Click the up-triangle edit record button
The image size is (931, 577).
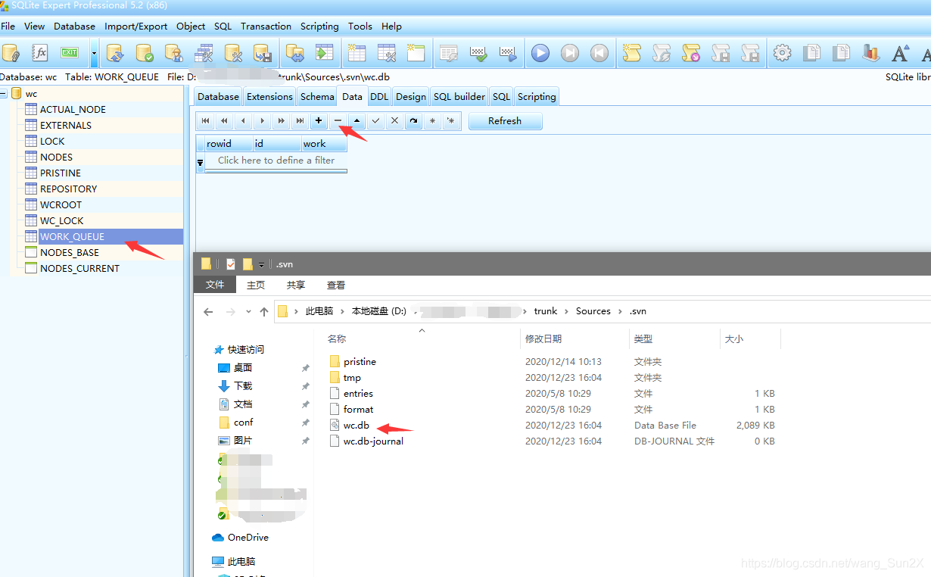[357, 121]
